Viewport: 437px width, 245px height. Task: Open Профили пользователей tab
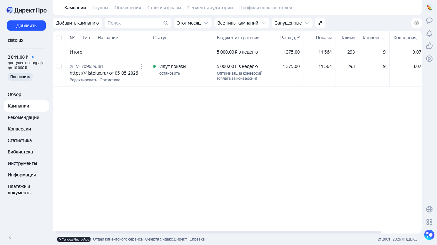(266, 8)
